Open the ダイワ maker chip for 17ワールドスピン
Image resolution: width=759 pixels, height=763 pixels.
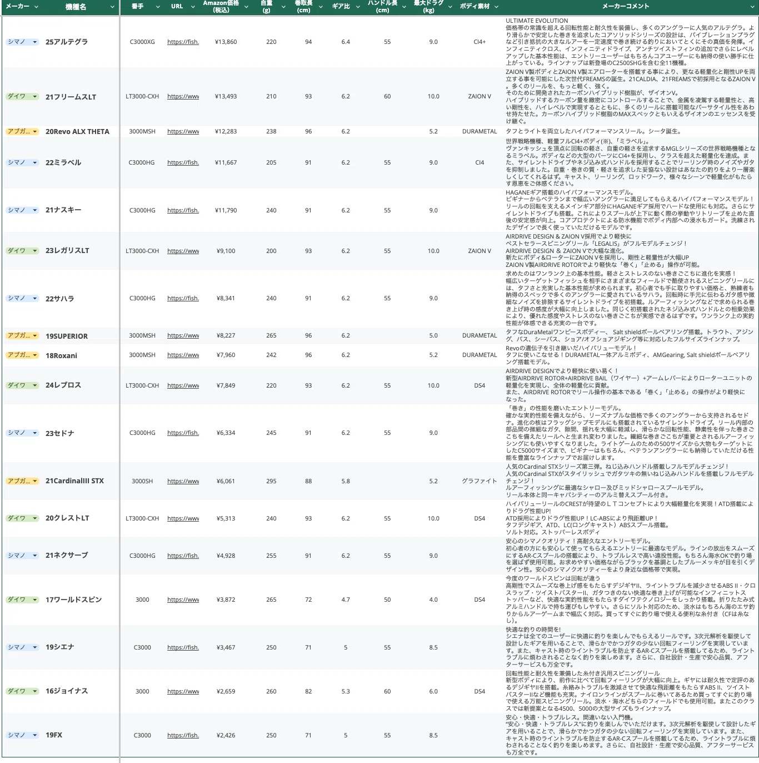[x=22, y=599]
